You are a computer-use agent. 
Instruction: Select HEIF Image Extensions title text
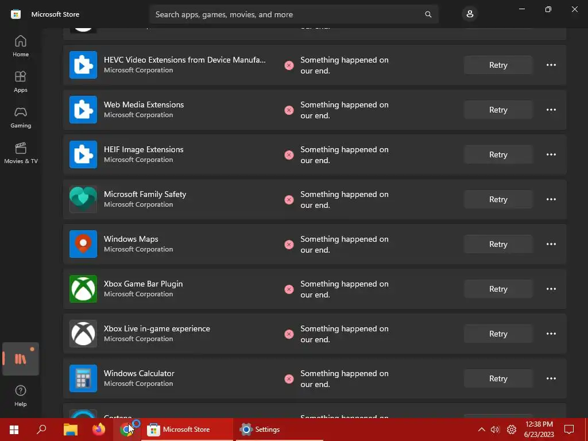tap(144, 149)
